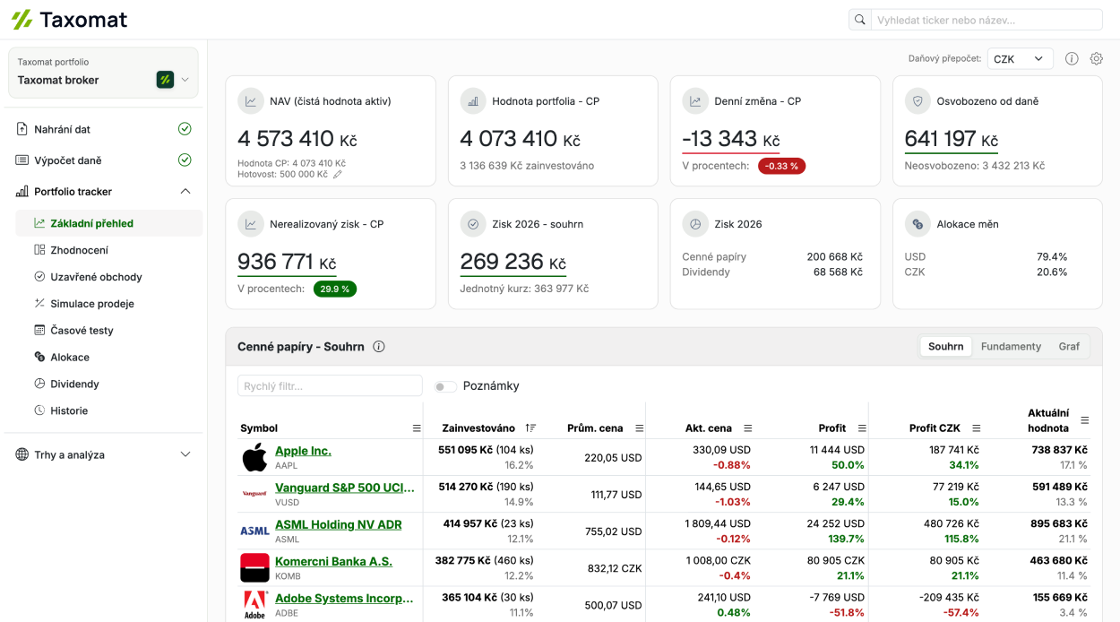Image resolution: width=1120 pixels, height=622 pixels.
Task: Click the ASML logo in table
Action: [x=254, y=531]
